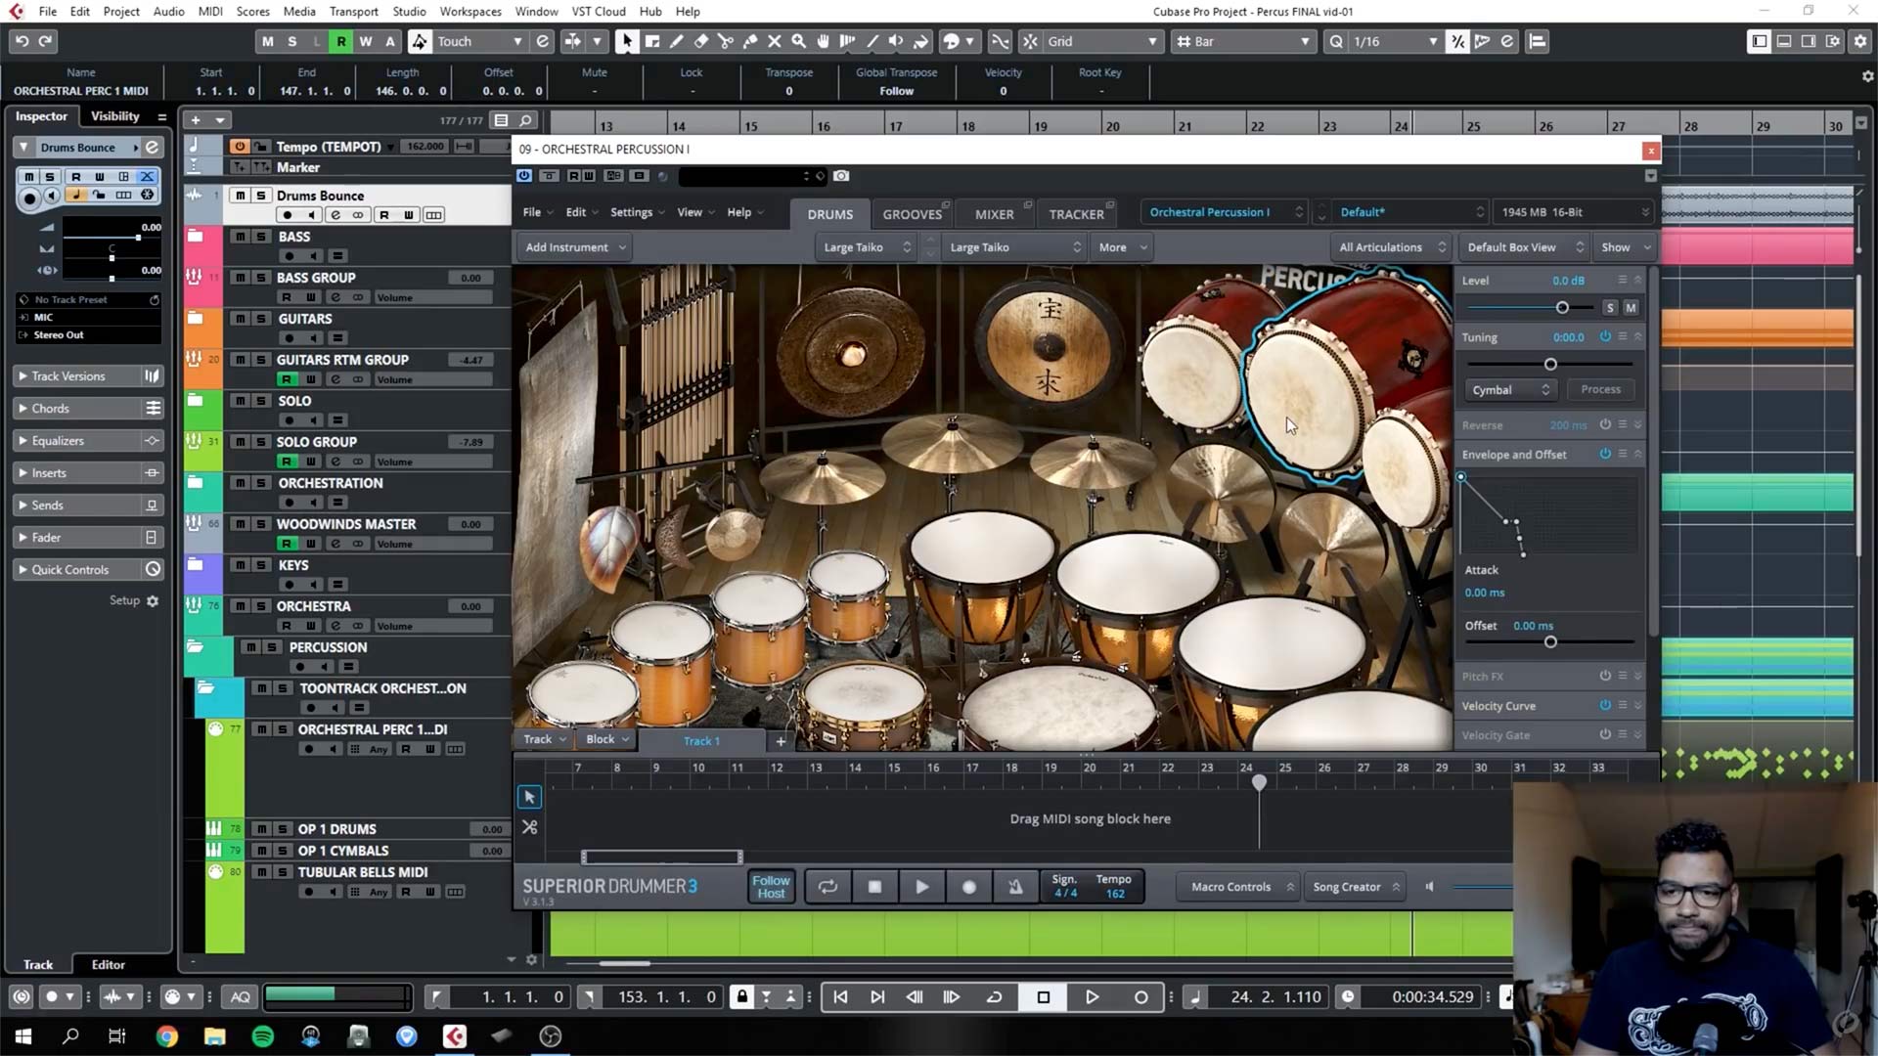Toggle Snap on/off icon before Grid
Screen dimensions: 1878x1056
coord(1030,41)
